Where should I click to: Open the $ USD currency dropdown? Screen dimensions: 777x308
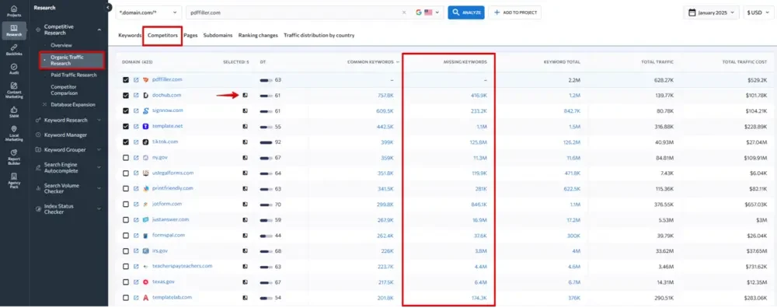click(x=758, y=13)
